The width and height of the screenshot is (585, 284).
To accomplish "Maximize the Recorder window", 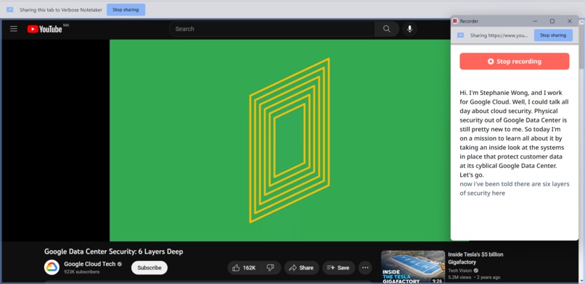I will coord(552,21).
